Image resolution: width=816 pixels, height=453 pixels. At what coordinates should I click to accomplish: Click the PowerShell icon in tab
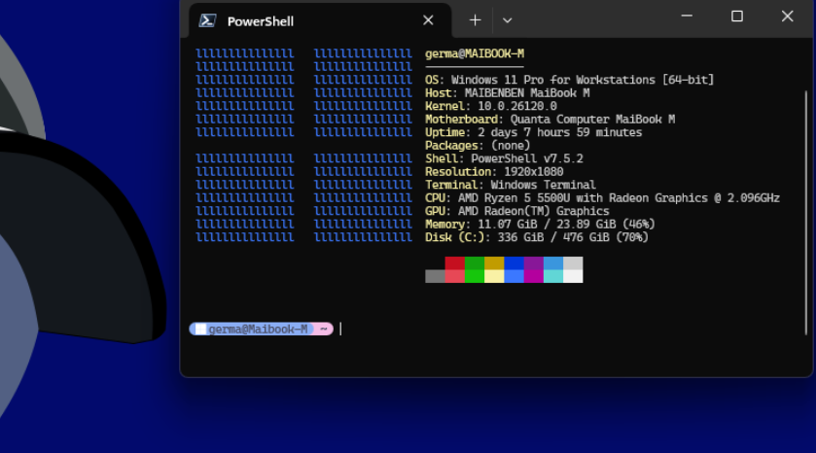(x=207, y=20)
